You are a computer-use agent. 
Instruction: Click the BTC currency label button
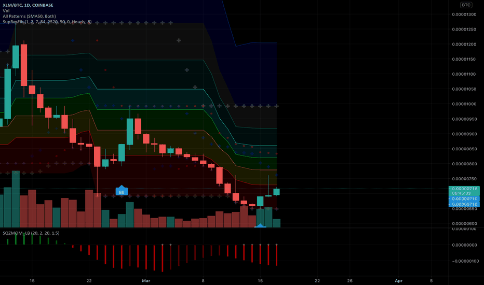pyautogui.click(x=466, y=5)
